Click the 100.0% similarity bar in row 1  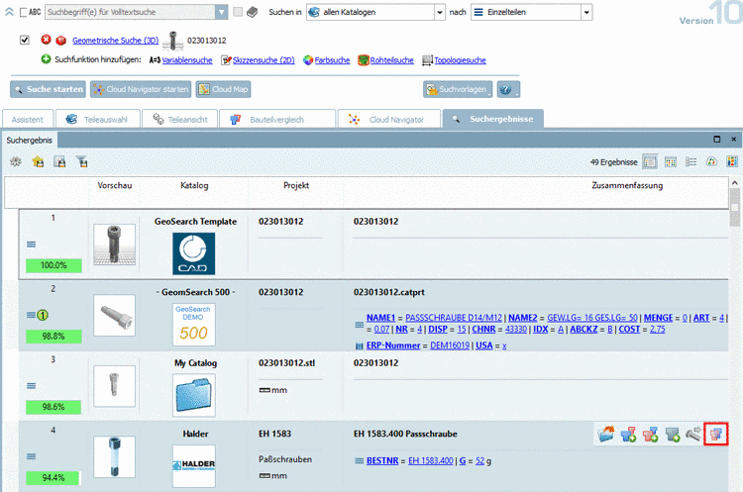coord(53,265)
